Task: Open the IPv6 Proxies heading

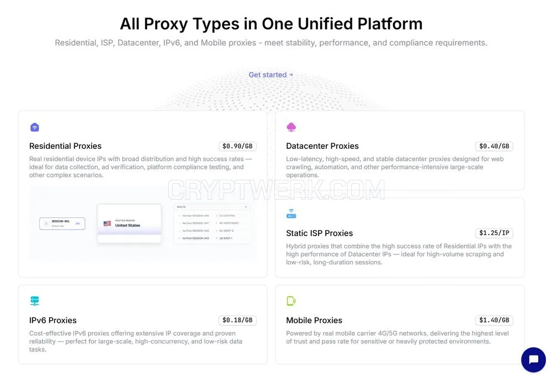Action: pyautogui.click(x=53, y=320)
